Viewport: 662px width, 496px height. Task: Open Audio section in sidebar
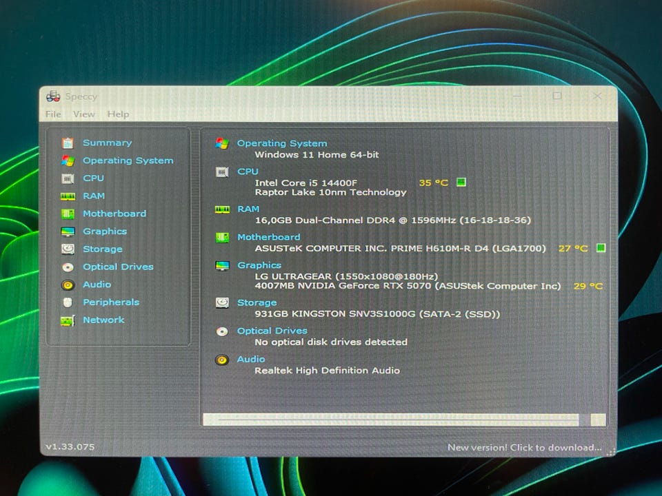point(97,285)
